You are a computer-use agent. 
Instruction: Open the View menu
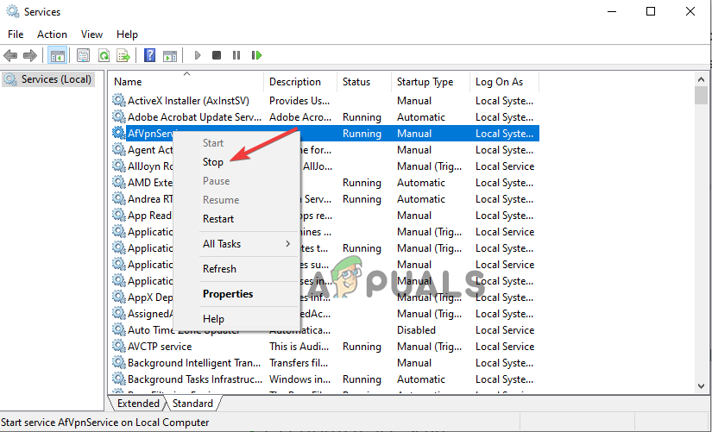tap(91, 34)
